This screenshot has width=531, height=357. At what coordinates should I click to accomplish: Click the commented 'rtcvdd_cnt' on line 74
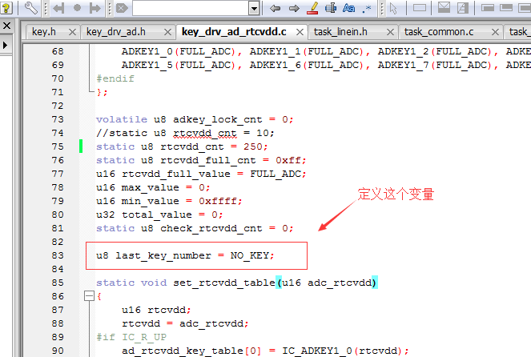tap(205, 134)
